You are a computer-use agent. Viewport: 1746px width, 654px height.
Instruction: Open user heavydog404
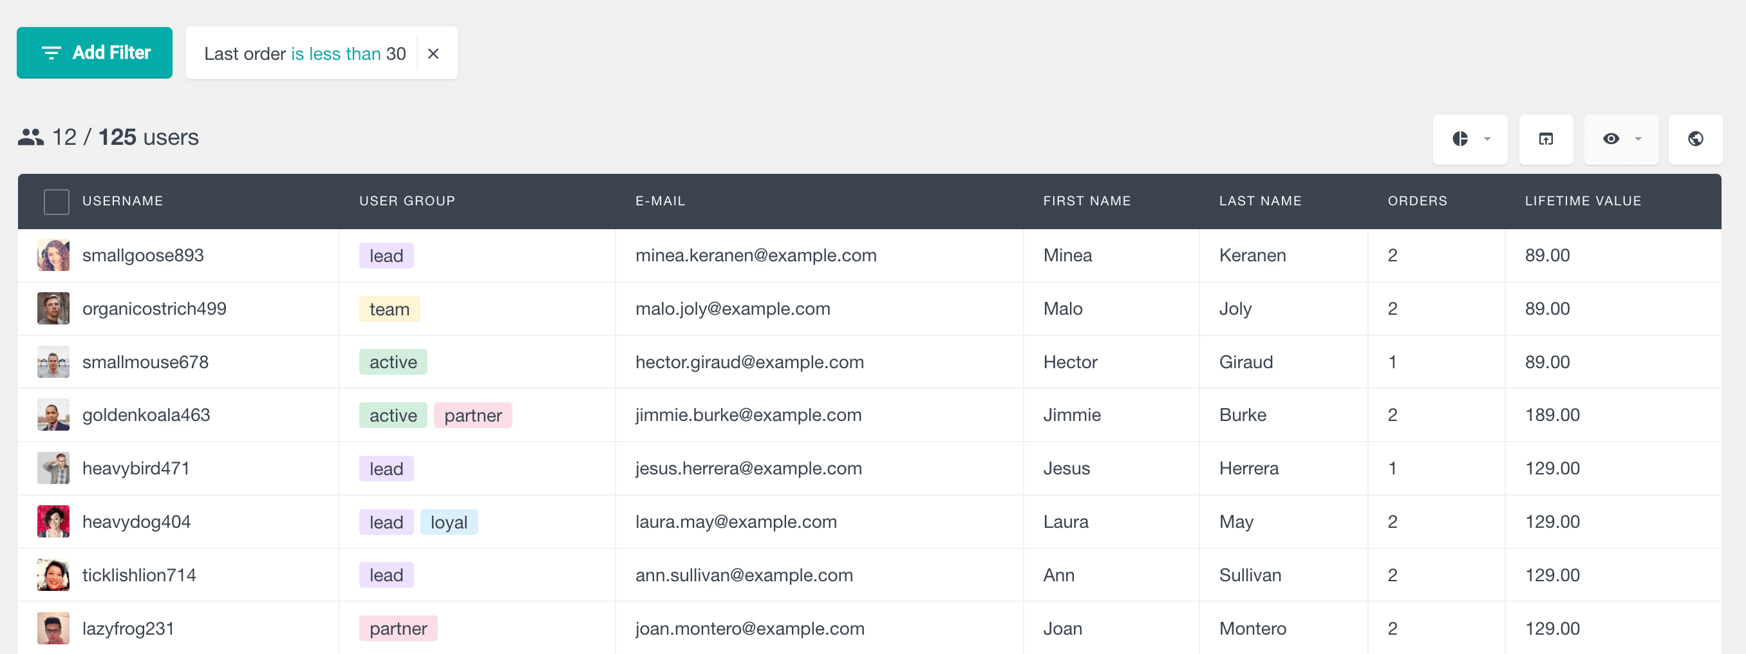point(137,522)
